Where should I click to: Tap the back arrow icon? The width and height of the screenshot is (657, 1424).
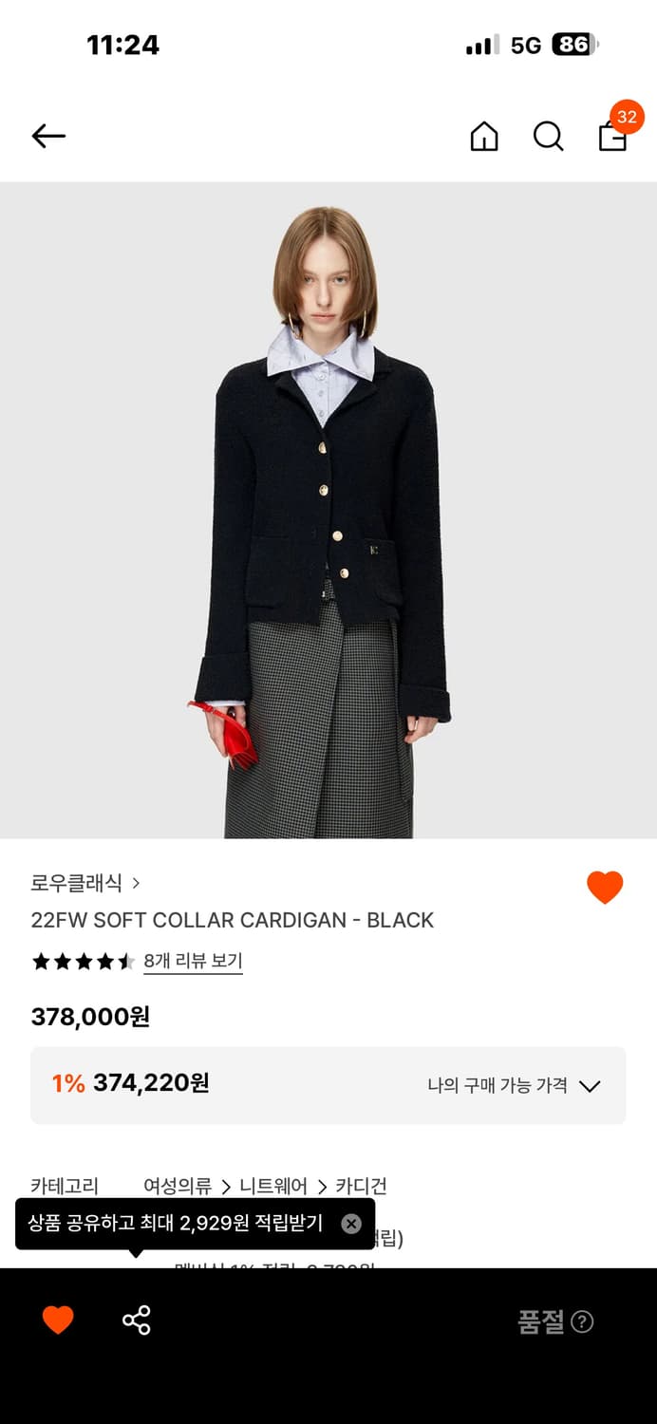(48, 137)
